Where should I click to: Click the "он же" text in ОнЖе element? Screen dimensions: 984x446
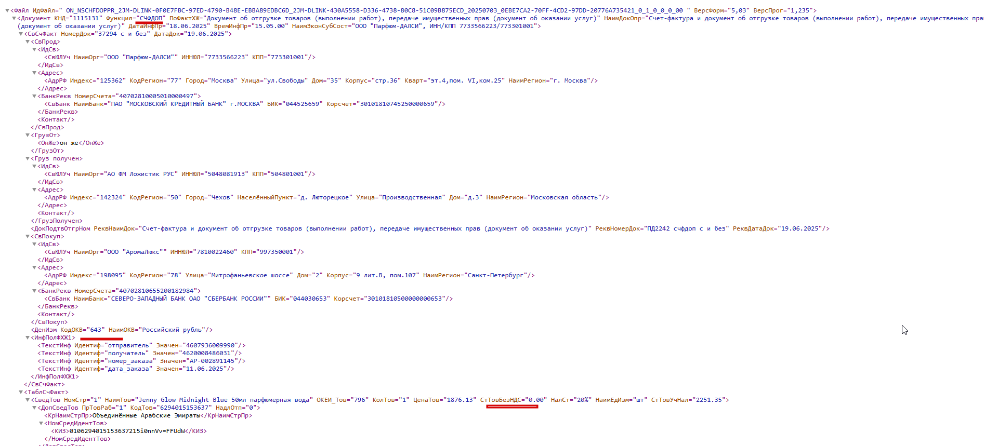[69, 143]
